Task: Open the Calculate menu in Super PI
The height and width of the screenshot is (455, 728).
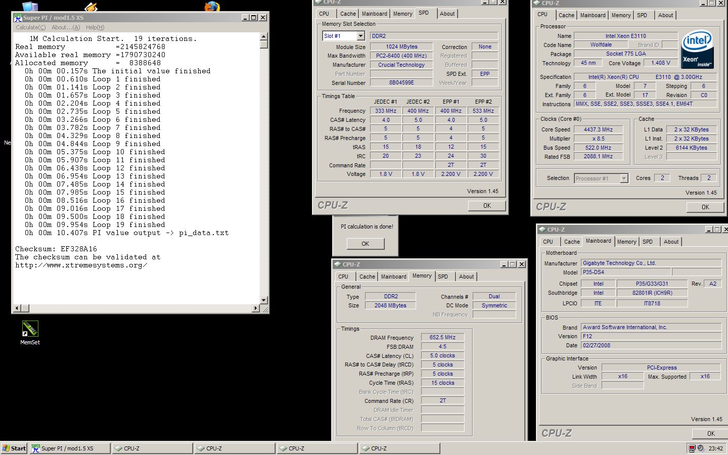Action: coord(30,27)
